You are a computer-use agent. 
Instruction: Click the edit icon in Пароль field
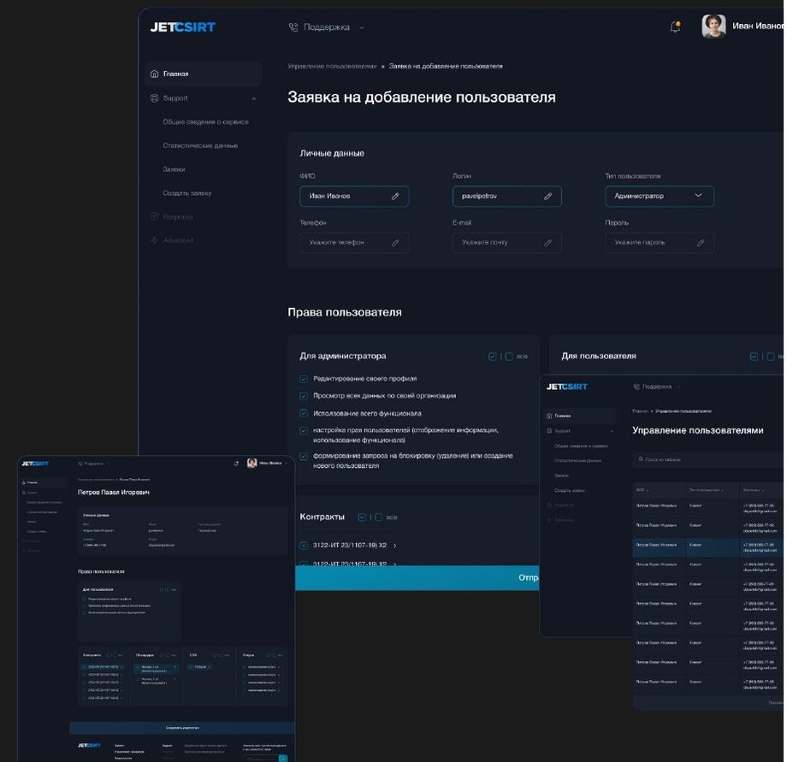[701, 243]
